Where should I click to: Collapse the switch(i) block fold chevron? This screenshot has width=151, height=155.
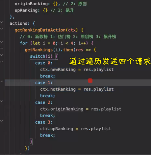click(2, 55)
